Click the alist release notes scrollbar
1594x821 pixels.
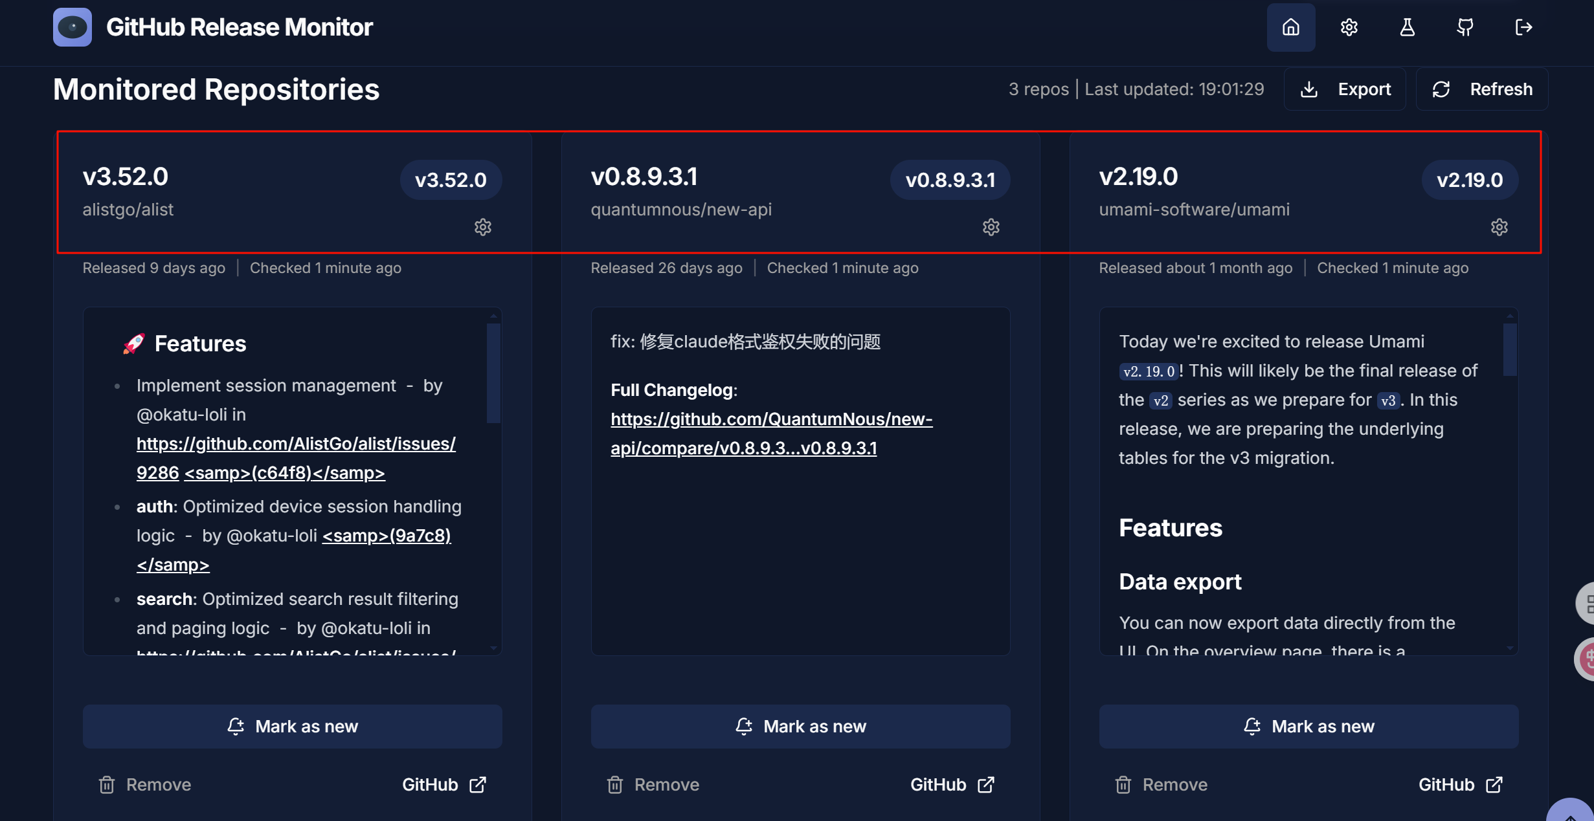point(493,373)
